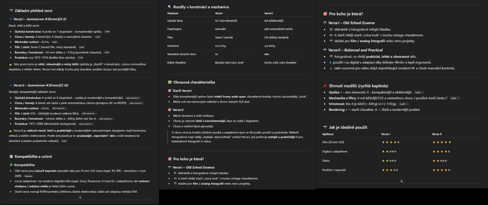Click the gear icon beside "Kompatibilita a určení"

coord(11,156)
